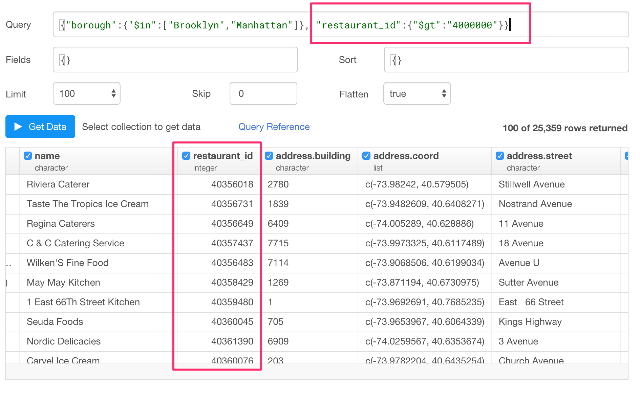Click coordinate c(-74.005289, 40.628886)

420,224
